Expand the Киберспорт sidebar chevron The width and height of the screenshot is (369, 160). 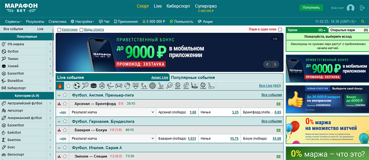(x=50, y=88)
